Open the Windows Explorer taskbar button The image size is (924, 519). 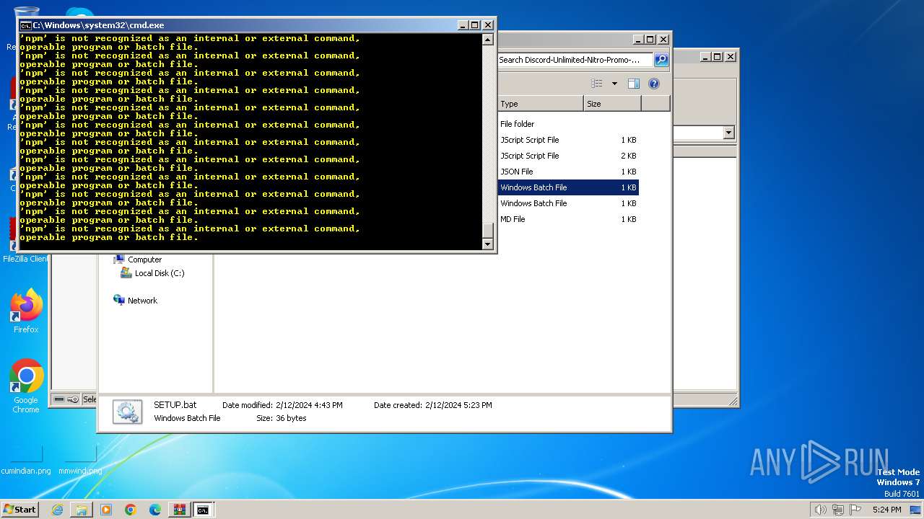(82, 510)
